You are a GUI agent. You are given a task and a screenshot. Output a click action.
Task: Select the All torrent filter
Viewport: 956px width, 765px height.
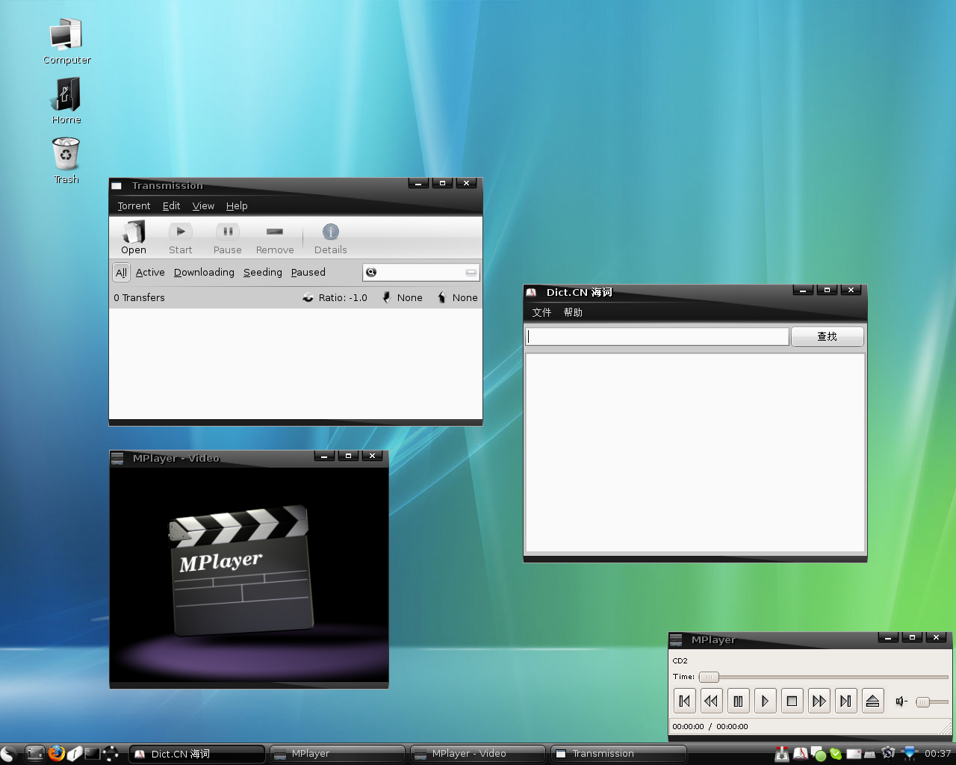point(121,273)
